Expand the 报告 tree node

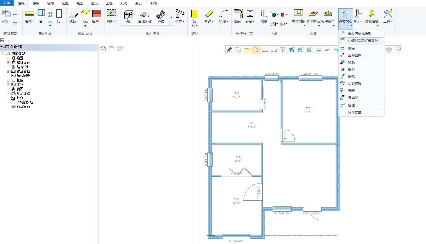[x=8, y=80]
